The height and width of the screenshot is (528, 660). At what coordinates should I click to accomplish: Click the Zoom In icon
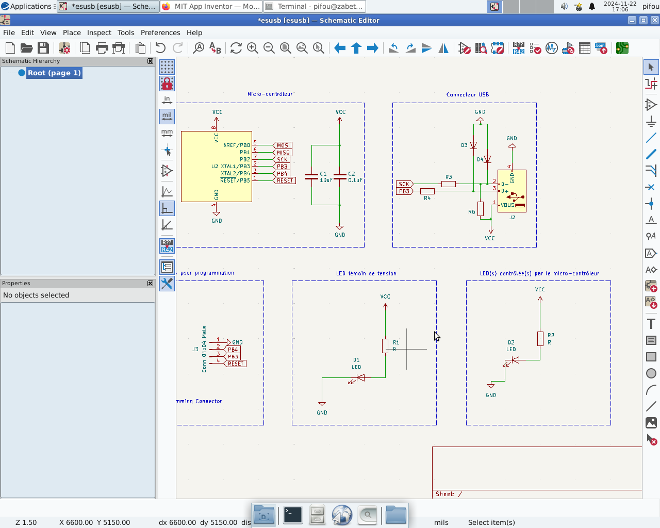[253, 48]
